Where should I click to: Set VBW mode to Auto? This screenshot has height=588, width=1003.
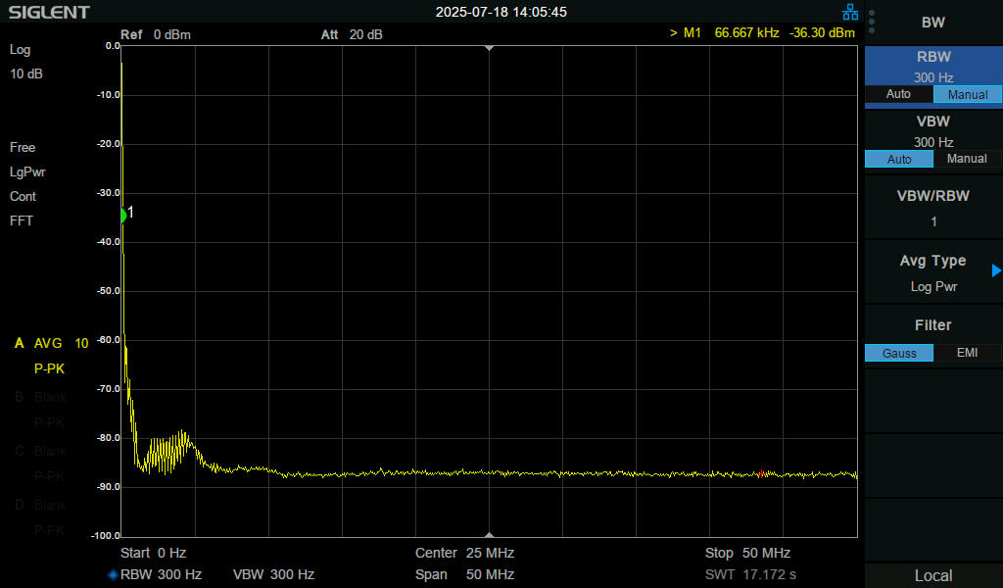click(x=899, y=159)
